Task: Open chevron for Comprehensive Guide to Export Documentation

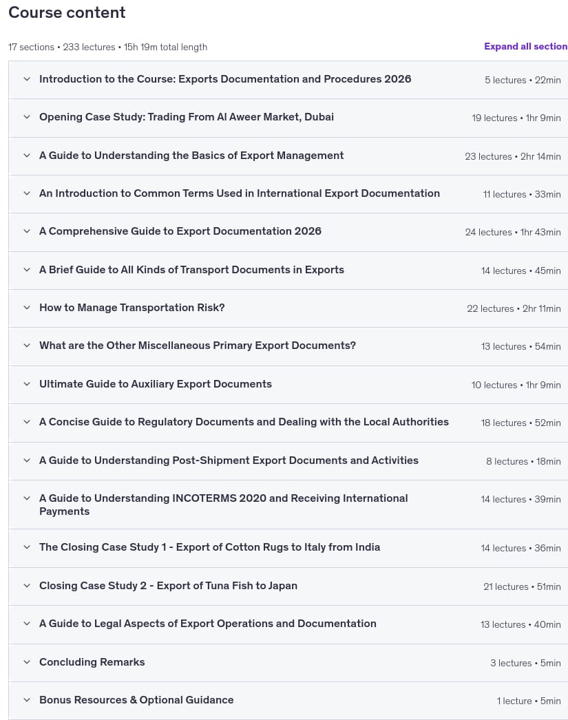Action: [x=27, y=231]
